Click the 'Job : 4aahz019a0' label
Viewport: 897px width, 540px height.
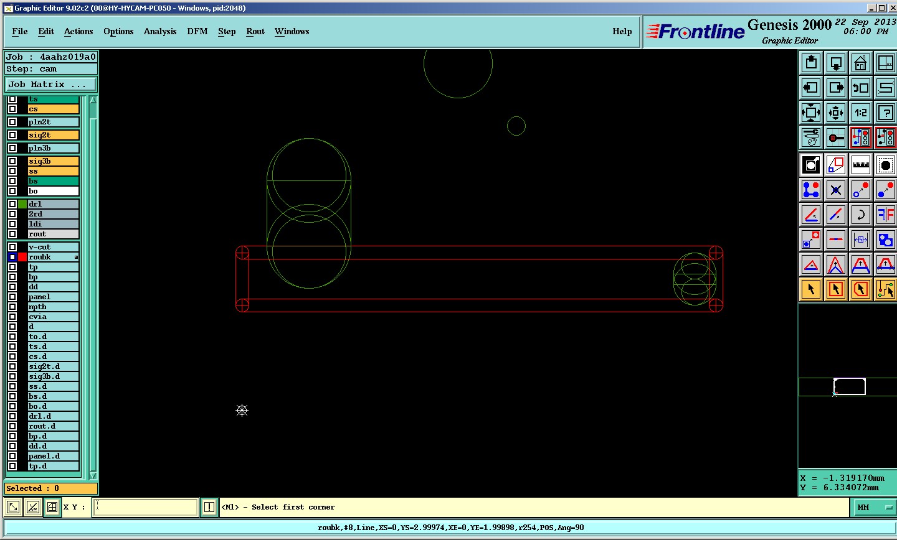point(51,57)
